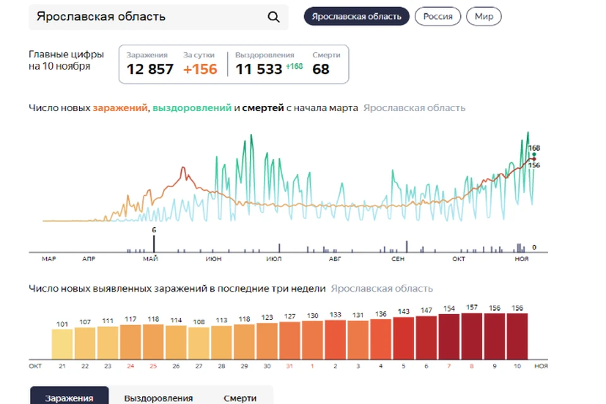Click the yellow bar for October 27

pos(199,343)
